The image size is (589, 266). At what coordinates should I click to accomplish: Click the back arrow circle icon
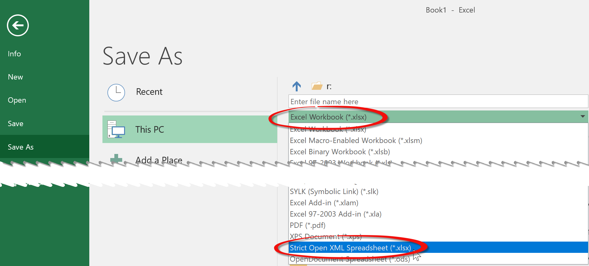pos(18,25)
